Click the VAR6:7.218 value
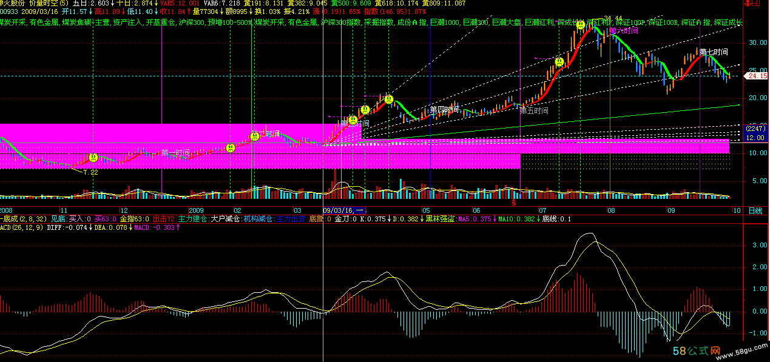 (221, 4)
